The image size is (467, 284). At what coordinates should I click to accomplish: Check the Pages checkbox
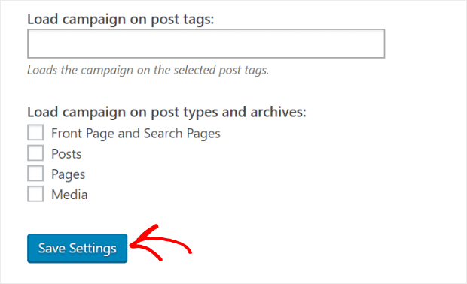[x=35, y=174]
